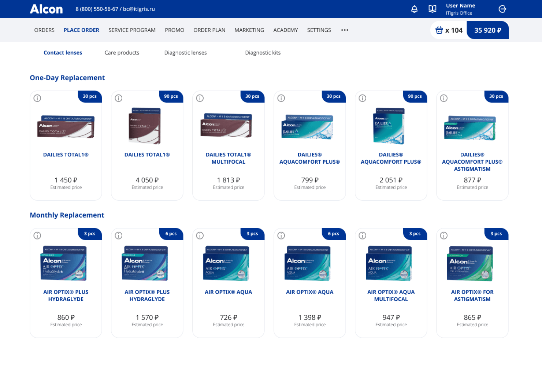Screen dimensions: 542x375
Task: Switch to Care products tab
Action: 122,53
